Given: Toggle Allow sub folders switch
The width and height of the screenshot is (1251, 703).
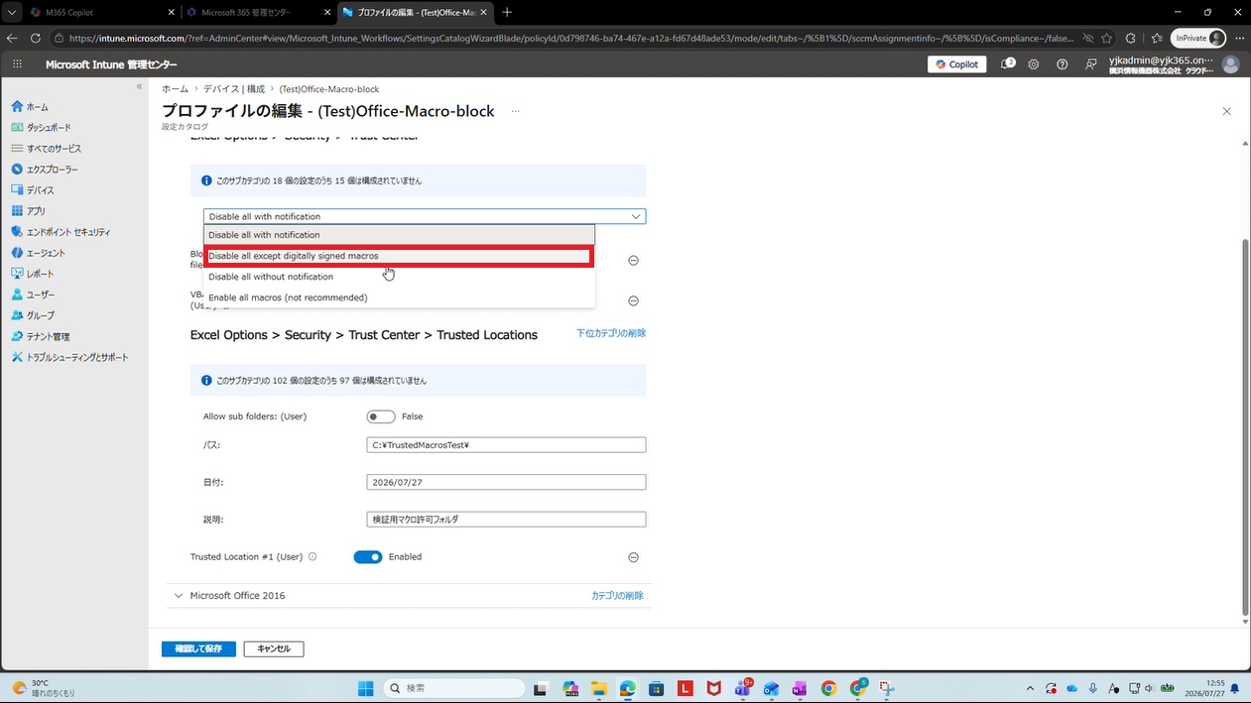Looking at the screenshot, I should tap(381, 416).
